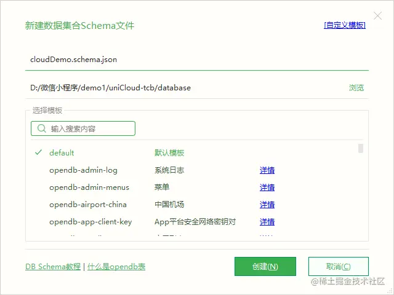Open the DB Schema教程 link
Image resolution: width=394 pixels, height=295 pixels.
click(53, 266)
